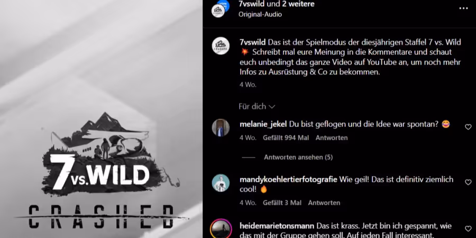476x238 pixels.
Task: Like mandykoehlertierfotografie's comment heart
Action: 468,182
